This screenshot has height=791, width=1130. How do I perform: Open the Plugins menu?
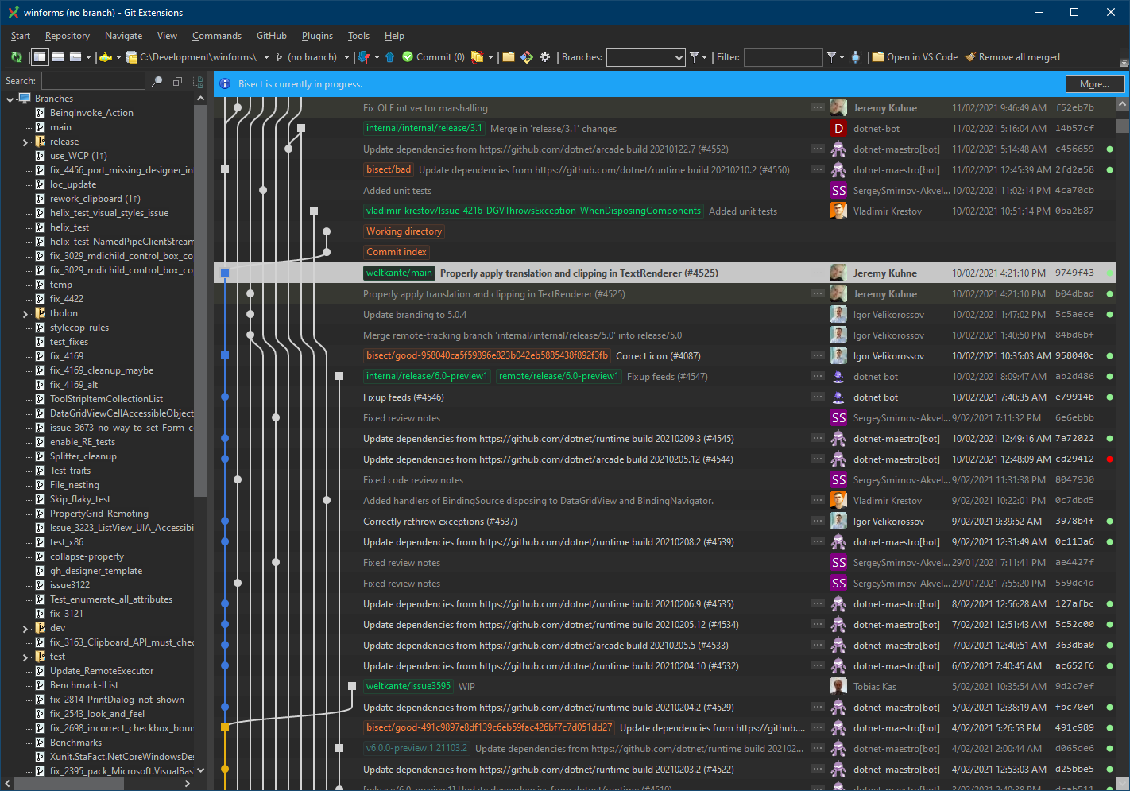317,35
